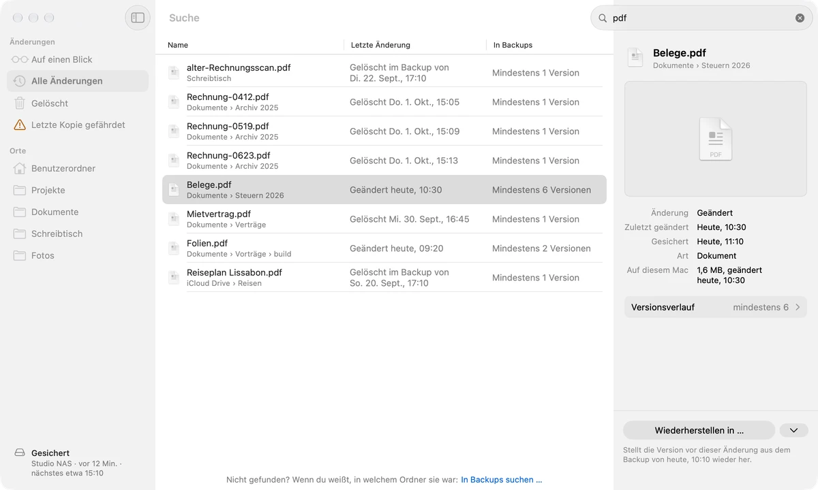Click the Wiederherstellen in … button
818x490 pixels.
[699, 430]
